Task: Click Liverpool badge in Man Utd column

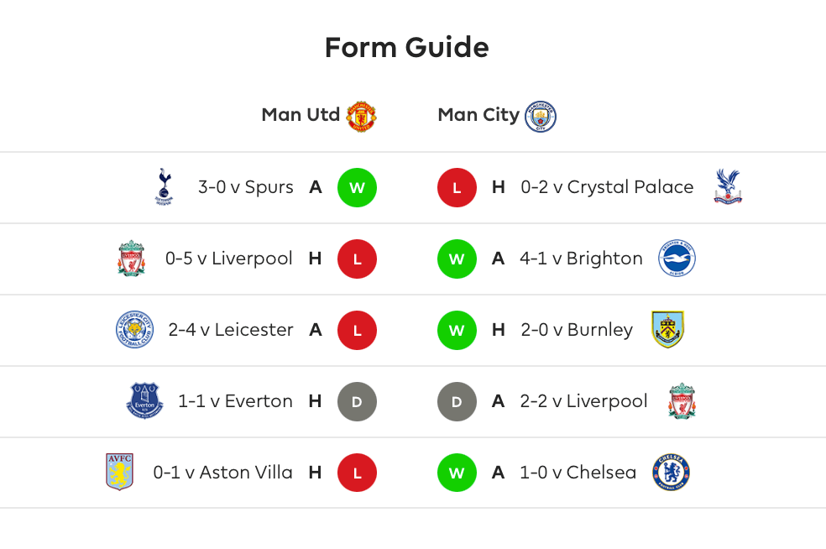Action: coord(131,259)
